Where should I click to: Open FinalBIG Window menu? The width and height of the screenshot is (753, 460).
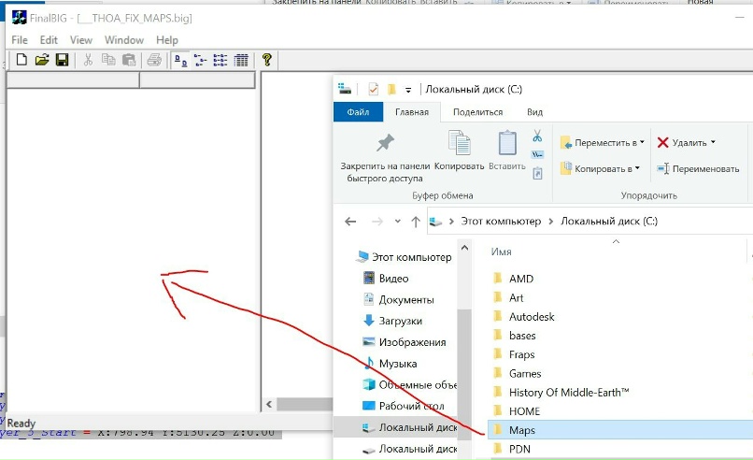tap(124, 40)
